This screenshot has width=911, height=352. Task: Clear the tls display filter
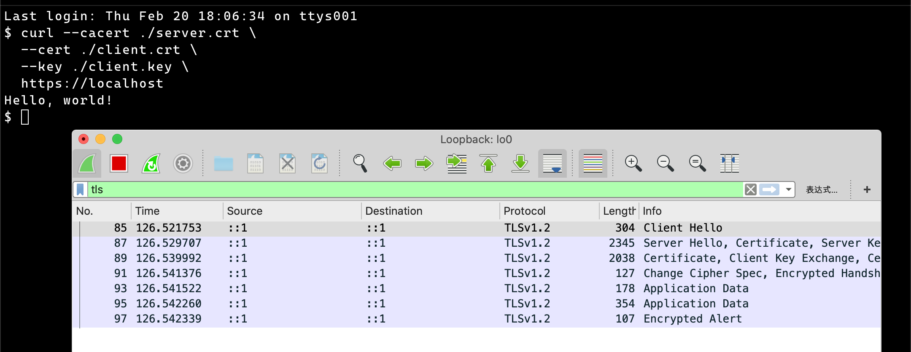pyautogui.click(x=751, y=189)
